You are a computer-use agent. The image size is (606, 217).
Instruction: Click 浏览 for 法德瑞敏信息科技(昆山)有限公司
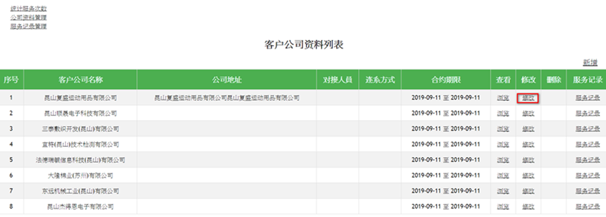click(x=502, y=161)
